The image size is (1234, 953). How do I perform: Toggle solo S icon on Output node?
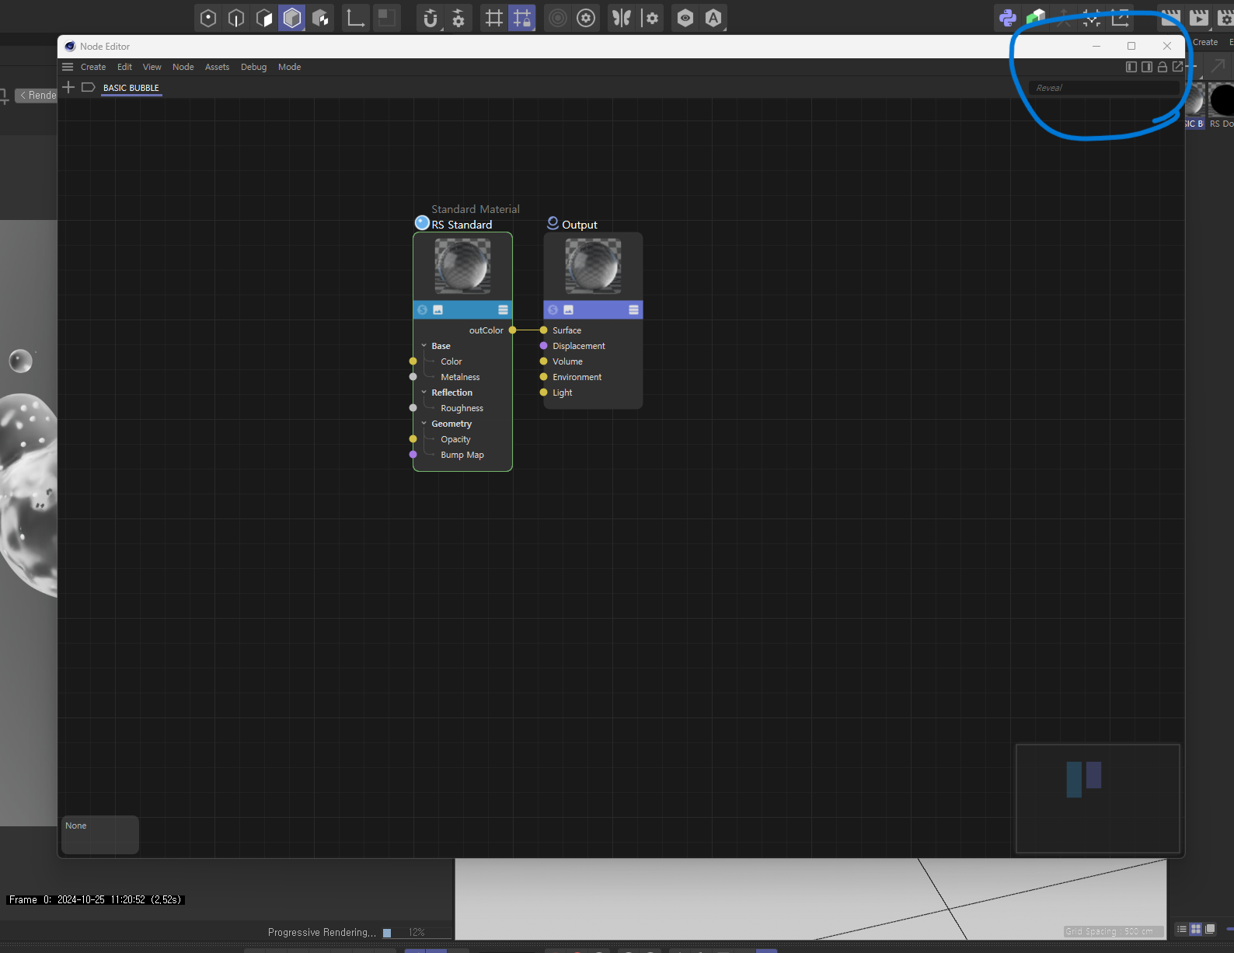click(553, 309)
